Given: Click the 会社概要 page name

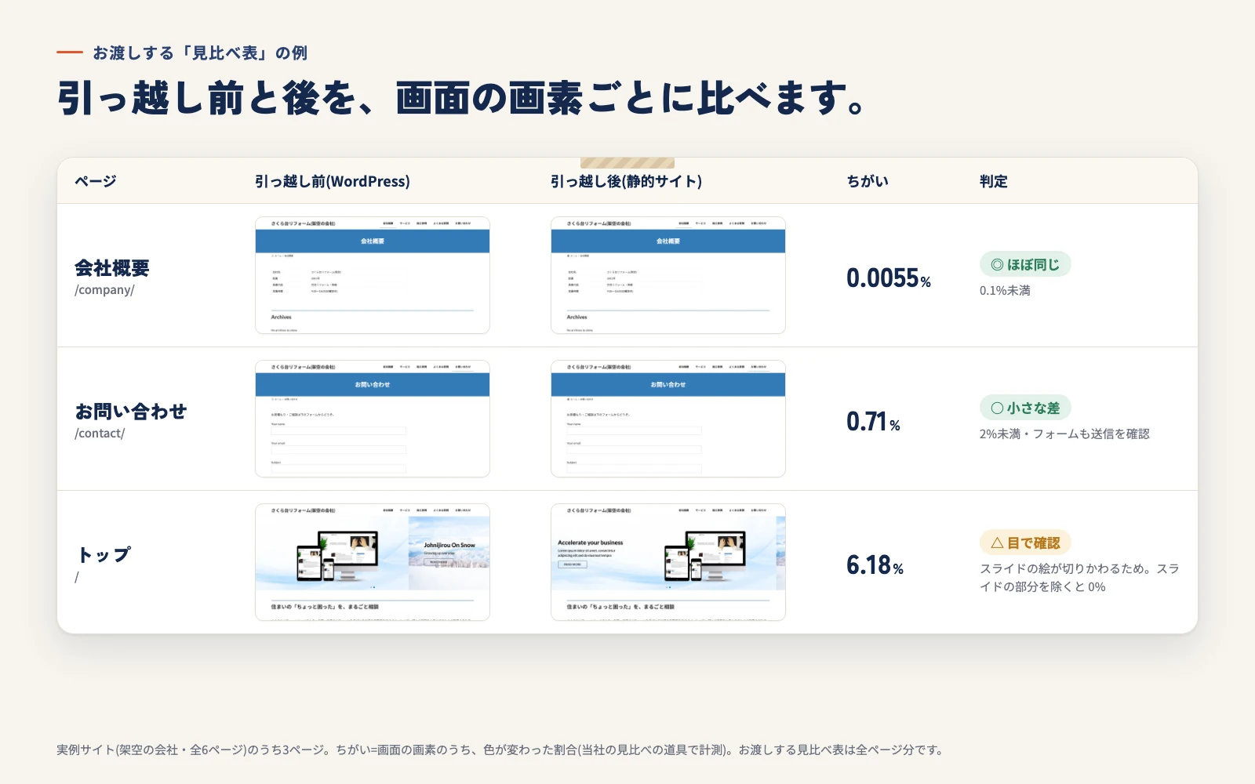Looking at the screenshot, I should [112, 268].
